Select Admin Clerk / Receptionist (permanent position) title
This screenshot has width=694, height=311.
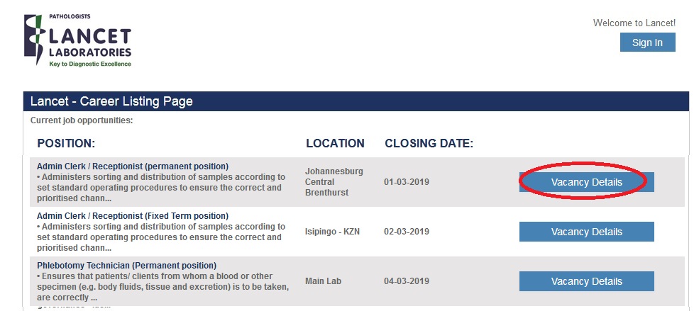(x=133, y=166)
